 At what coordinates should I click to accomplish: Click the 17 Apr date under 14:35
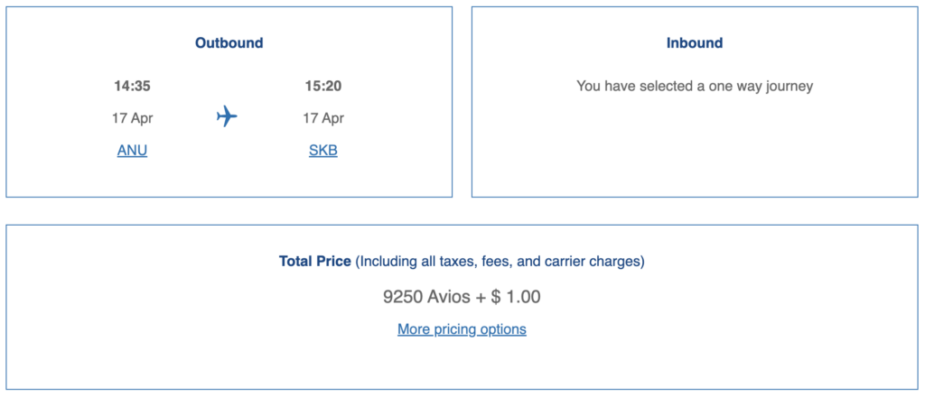(132, 118)
